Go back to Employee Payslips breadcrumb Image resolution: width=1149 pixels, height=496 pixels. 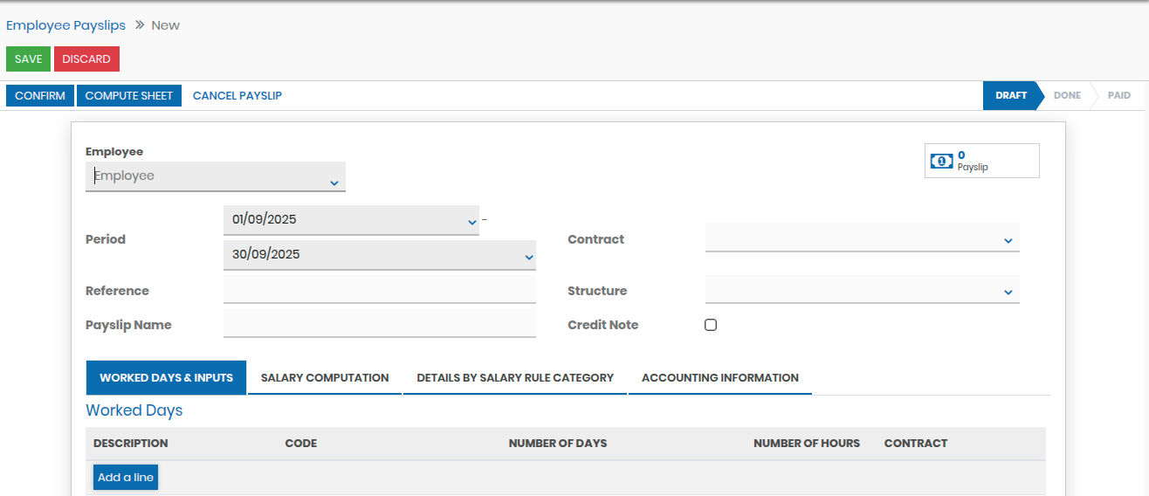coord(65,25)
